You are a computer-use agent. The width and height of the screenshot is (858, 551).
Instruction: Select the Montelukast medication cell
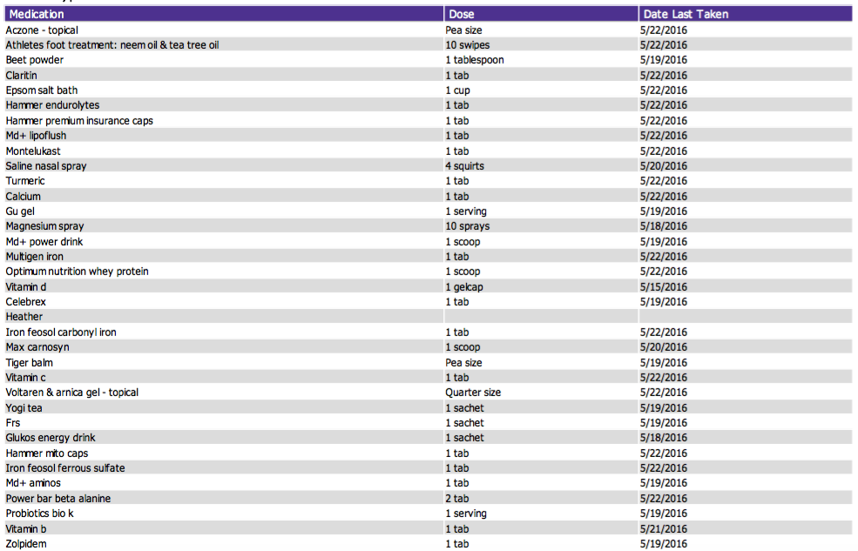click(33, 151)
